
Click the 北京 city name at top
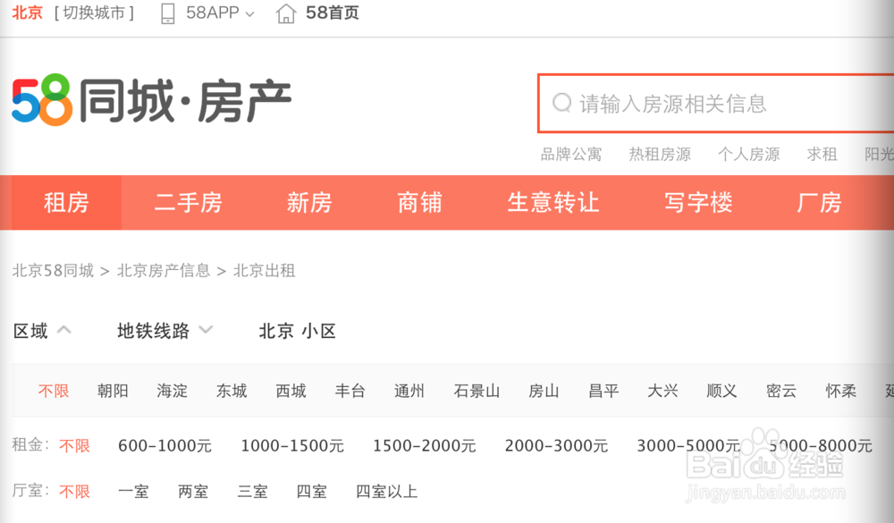pos(28,13)
